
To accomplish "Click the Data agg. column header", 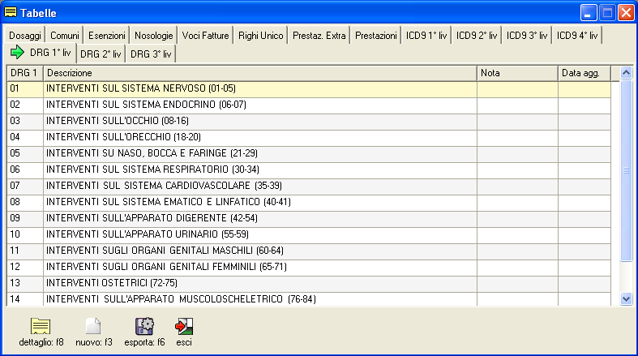I will pos(582,73).
